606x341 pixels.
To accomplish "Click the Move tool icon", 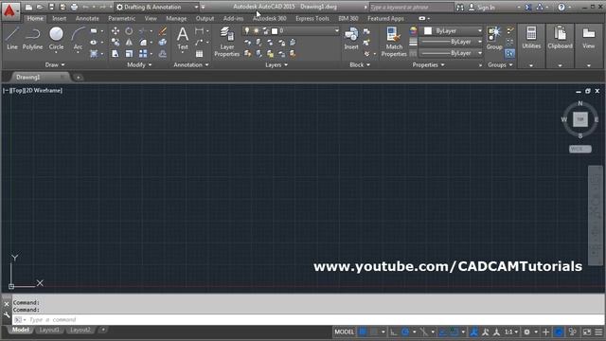I will [116, 31].
